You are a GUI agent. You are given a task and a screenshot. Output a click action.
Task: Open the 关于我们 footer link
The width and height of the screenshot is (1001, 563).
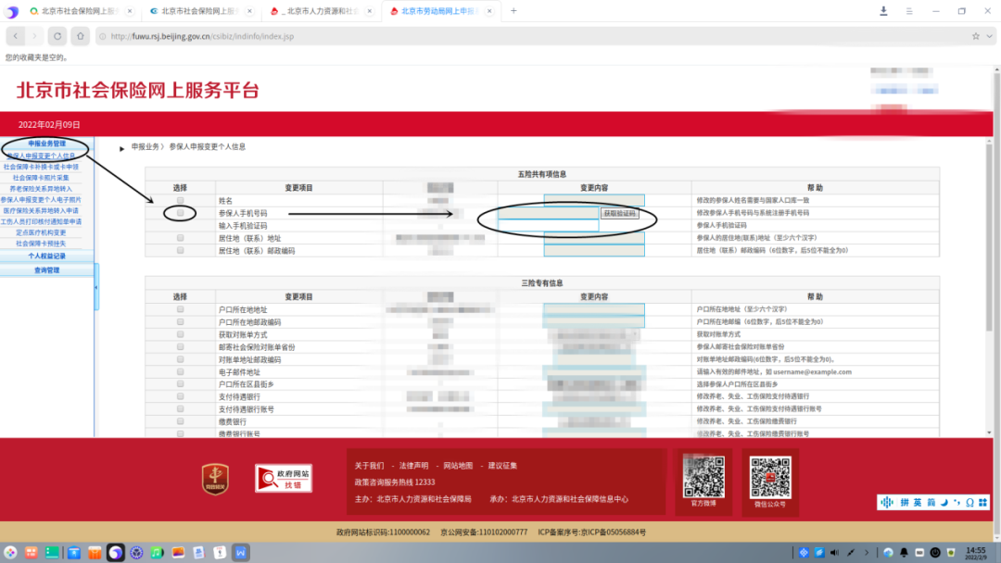[369, 466]
